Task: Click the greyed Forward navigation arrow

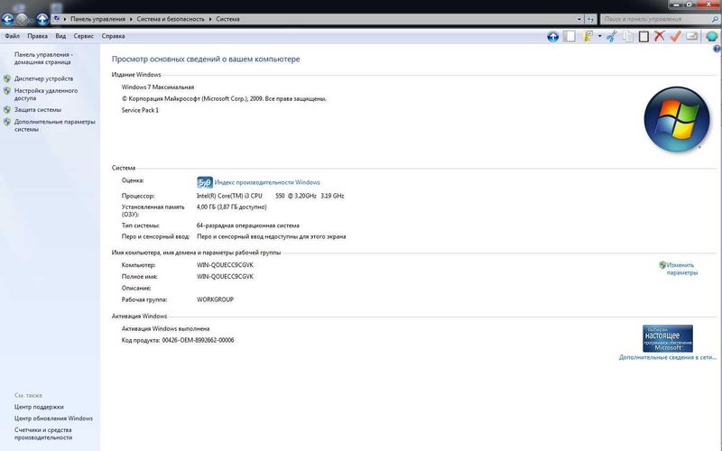Action: [x=22, y=19]
